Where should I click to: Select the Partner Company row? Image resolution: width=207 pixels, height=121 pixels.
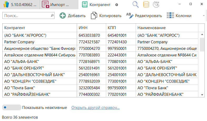40,42
